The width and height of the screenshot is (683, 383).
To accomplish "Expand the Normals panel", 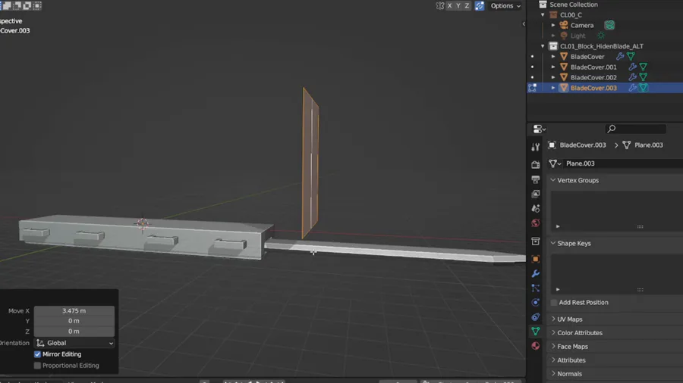I will tap(553, 373).
